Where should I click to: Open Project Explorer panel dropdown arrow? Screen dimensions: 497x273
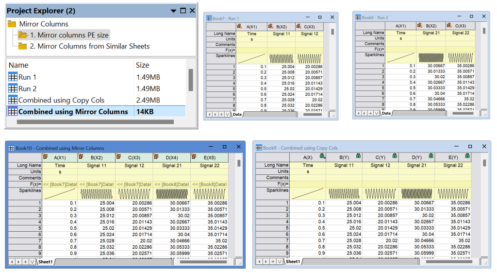point(173,11)
